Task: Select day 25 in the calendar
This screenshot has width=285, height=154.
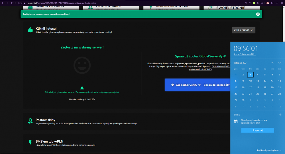Action: click(258, 94)
